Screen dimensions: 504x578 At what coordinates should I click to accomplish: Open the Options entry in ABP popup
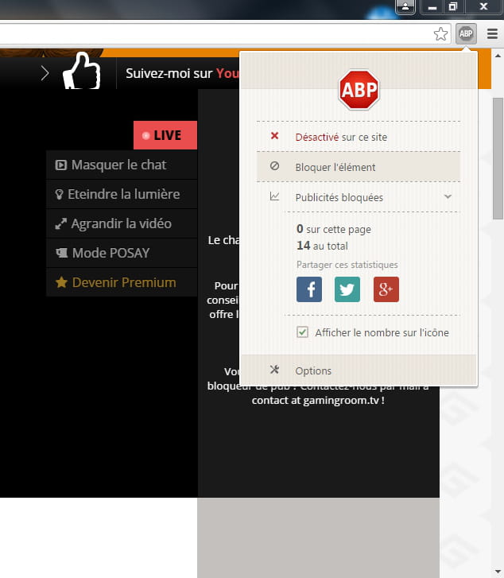point(359,370)
